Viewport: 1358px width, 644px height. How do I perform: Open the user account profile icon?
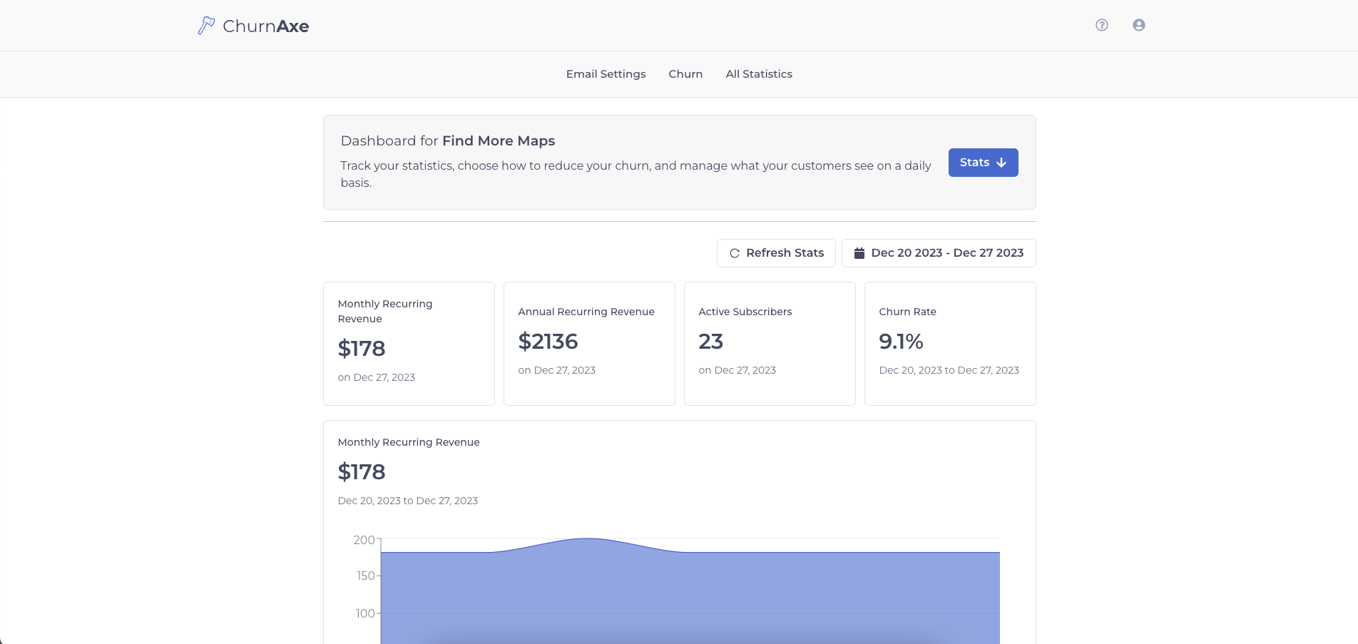1139,25
